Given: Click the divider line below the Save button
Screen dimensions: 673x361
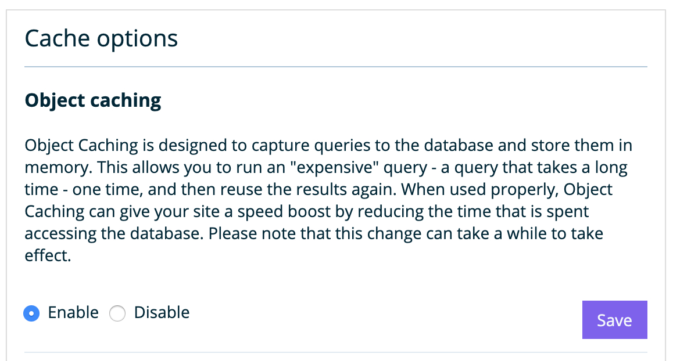Looking at the screenshot, I should pyautogui.click(x=335, y=352).
